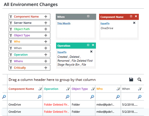Viewport: 149px width, 116px height.
Task: Click the save layout floppy disk icon
Action: coord(131,79)
